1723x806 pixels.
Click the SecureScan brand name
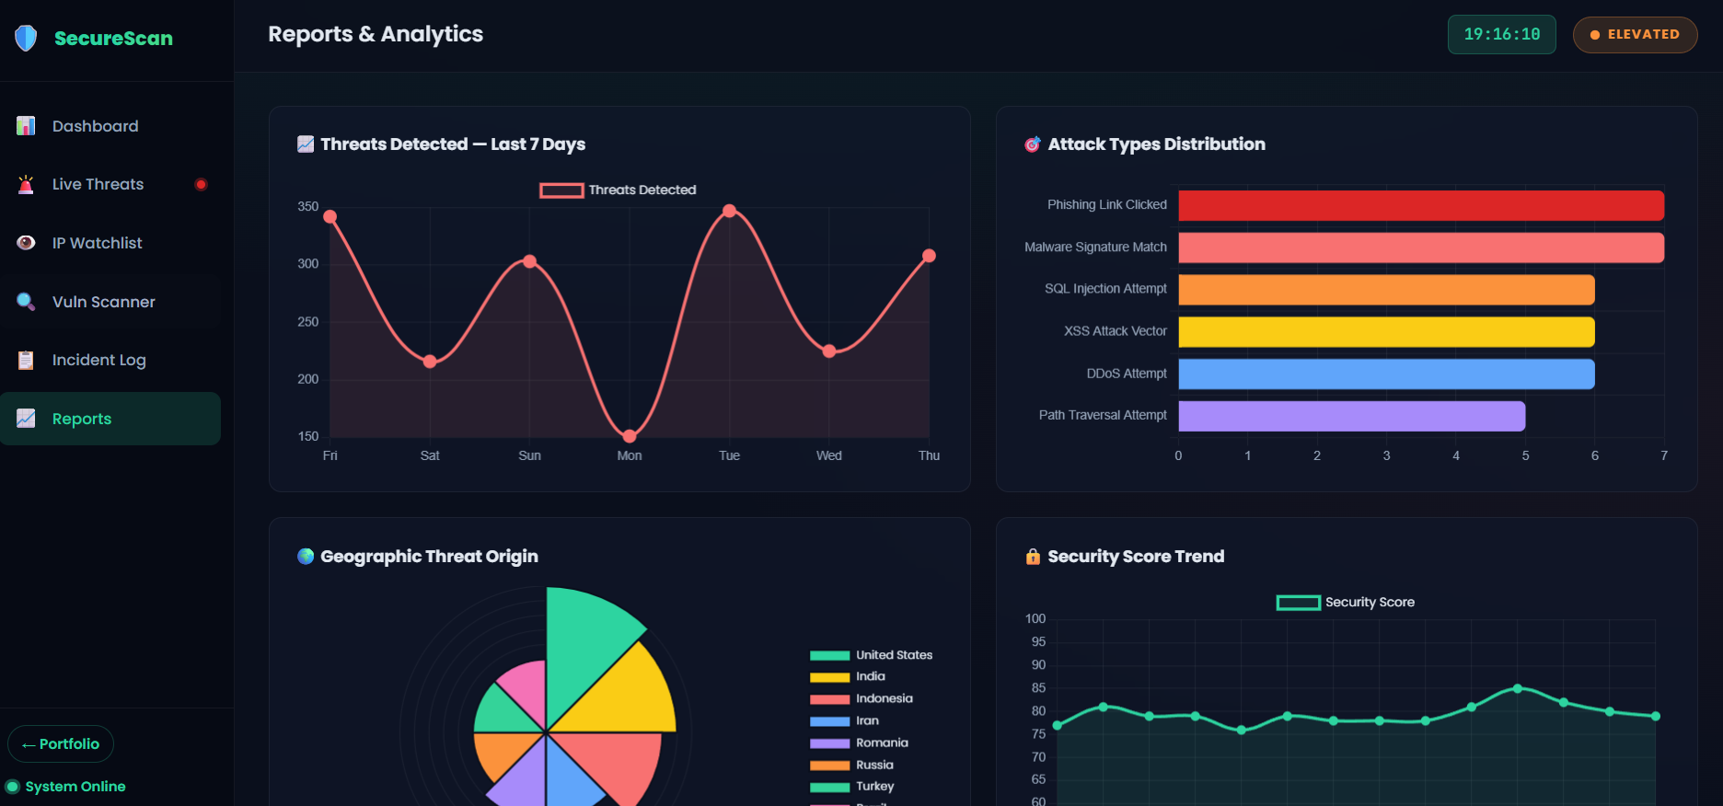(x=113, y=38)
